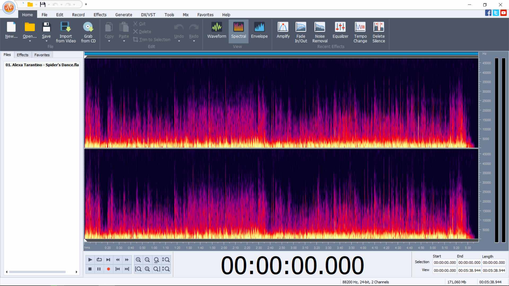Fast forward the audio
Screen dimensions: 509x286
point(127,260)
